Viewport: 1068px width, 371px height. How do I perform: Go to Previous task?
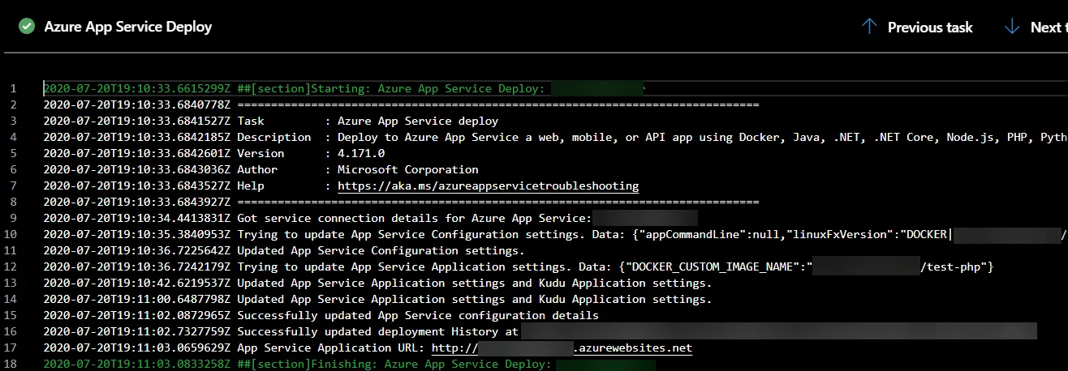[930, 27]
